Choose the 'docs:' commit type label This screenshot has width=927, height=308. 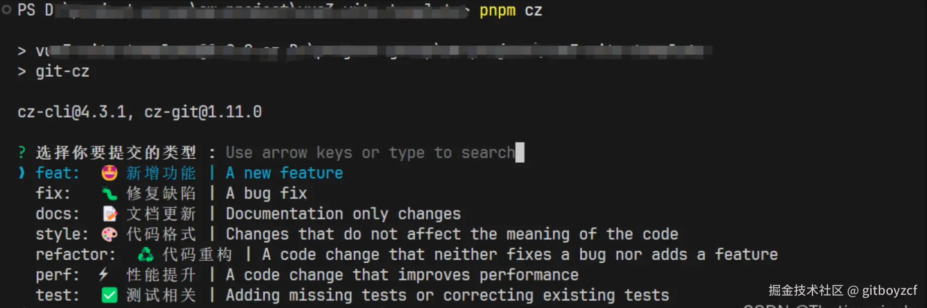(57, 214)
